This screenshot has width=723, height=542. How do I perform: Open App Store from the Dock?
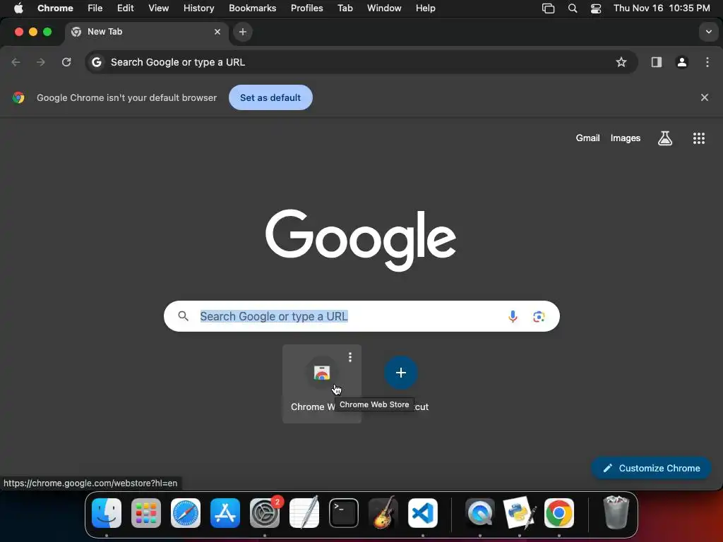tap(225, 513)
